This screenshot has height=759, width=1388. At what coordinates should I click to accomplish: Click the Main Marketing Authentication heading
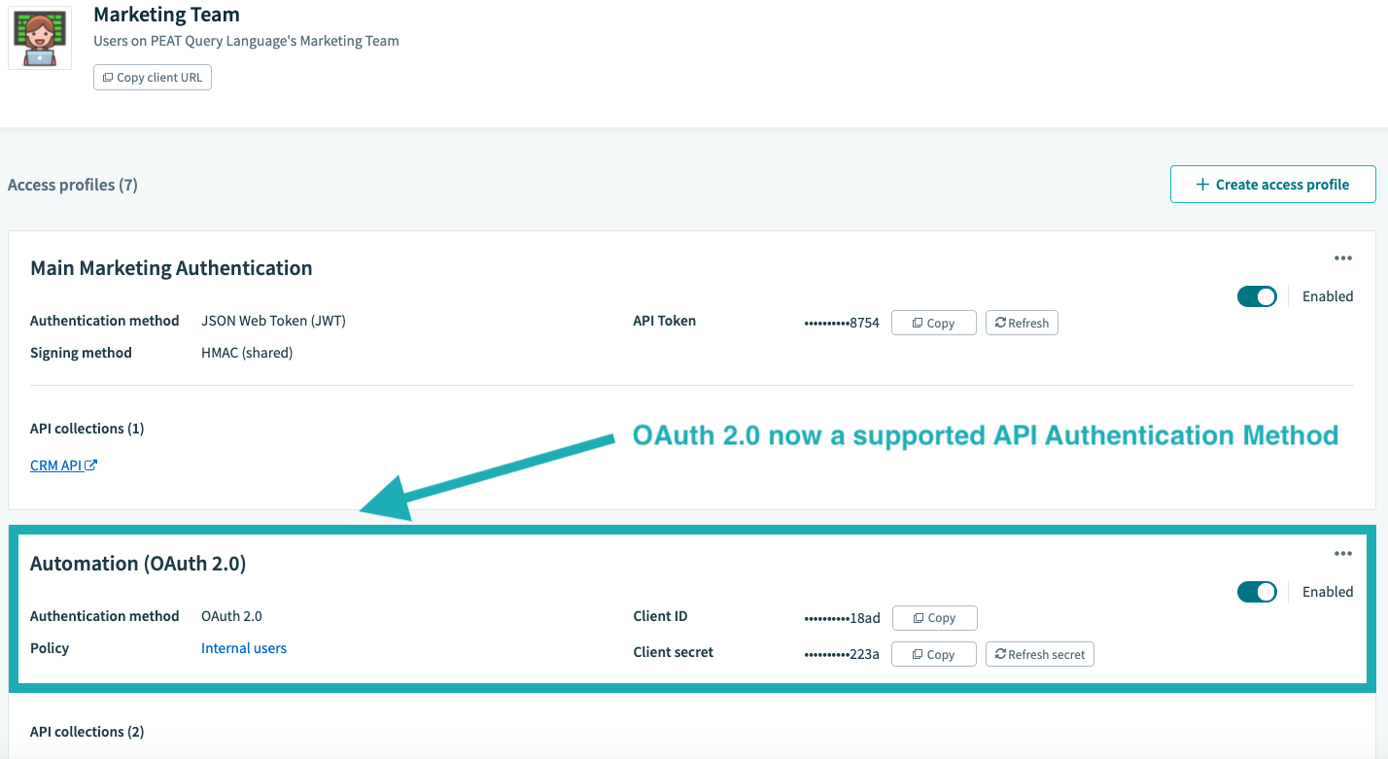click(x=171, y=268)
